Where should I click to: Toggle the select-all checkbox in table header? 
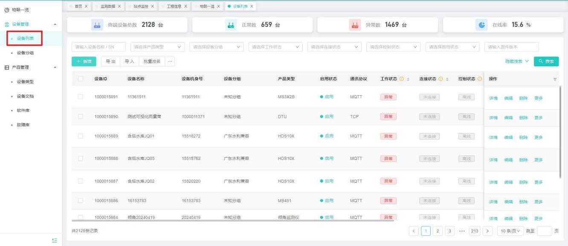80,79
